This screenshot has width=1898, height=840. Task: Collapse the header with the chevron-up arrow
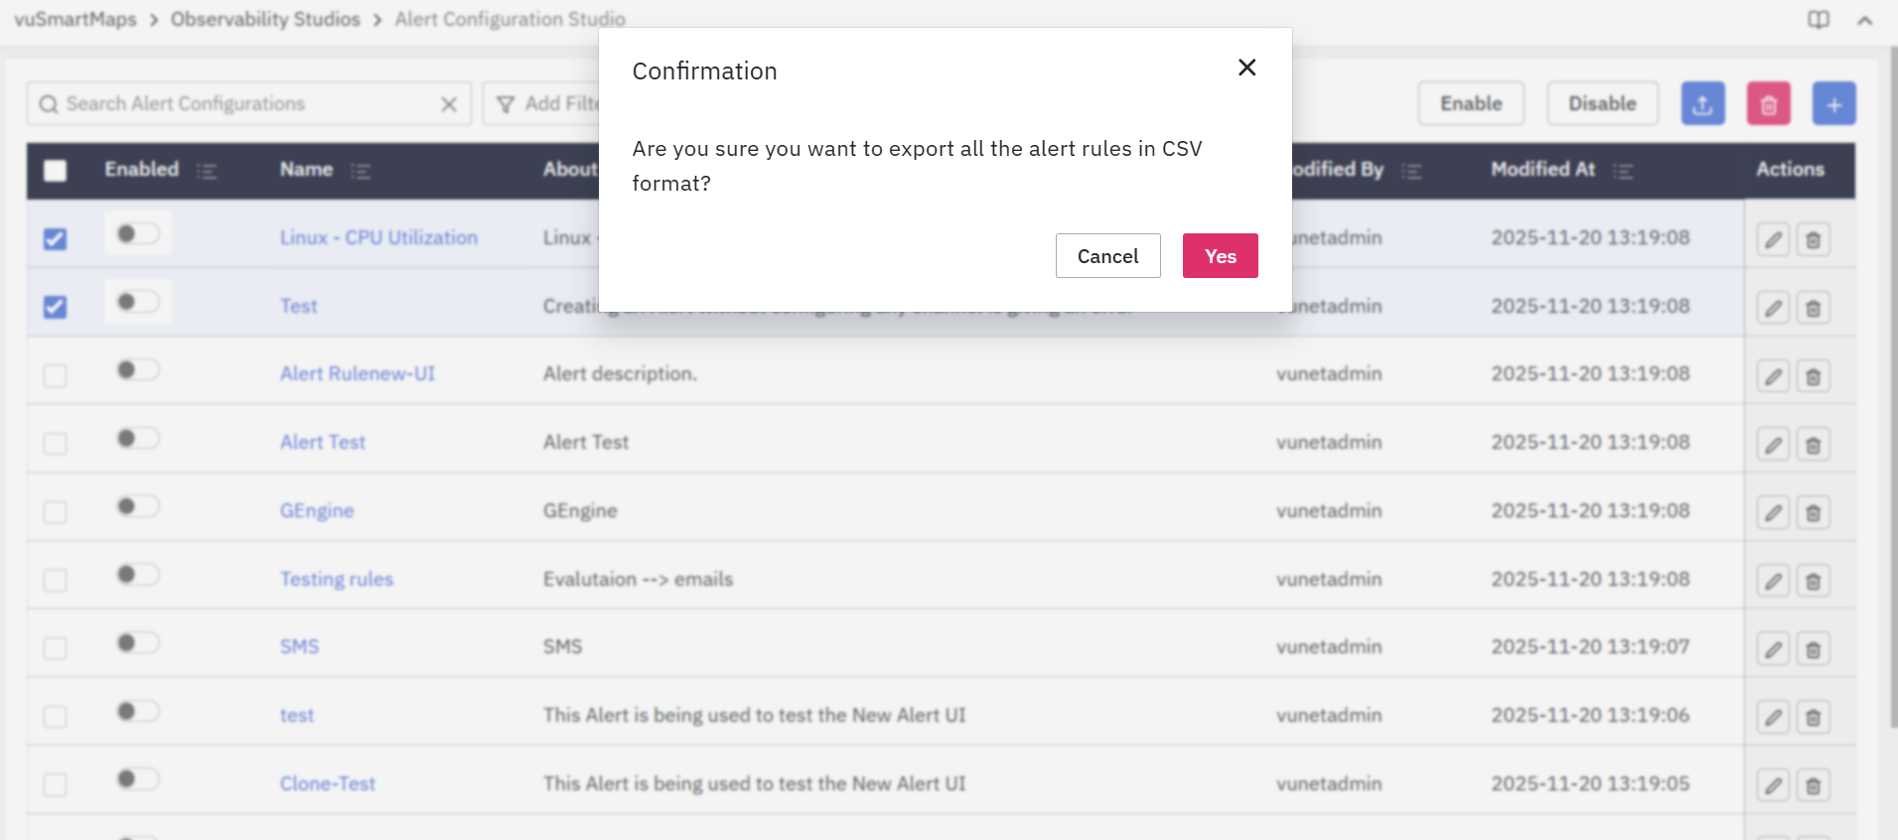(1864, 21)
